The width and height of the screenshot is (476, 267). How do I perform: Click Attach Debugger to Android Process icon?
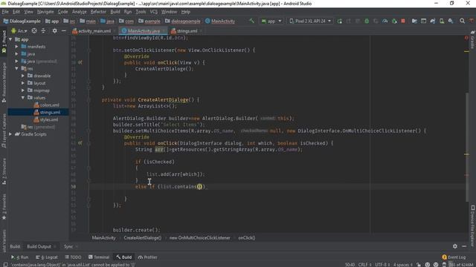(x=394, y=21)
